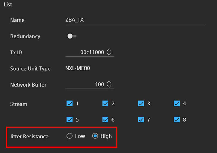Decrease Tx ID with down arrow
217x153 pixels.
pyautogui.click(x=109, y=54)
